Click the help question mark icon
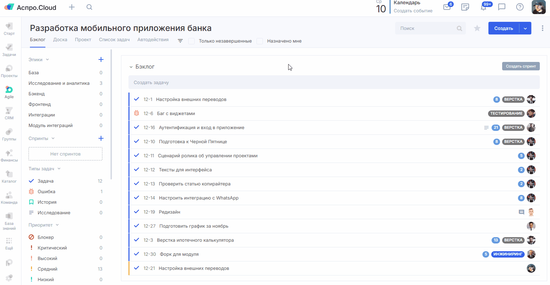 [520, 7]
